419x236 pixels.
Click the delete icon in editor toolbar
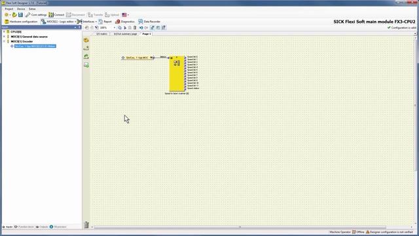[135, 28]
